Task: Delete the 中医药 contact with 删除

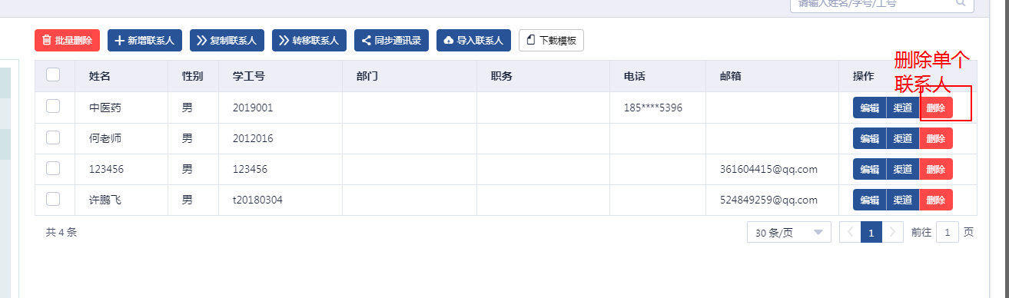Action: click(x=936, y=108)
